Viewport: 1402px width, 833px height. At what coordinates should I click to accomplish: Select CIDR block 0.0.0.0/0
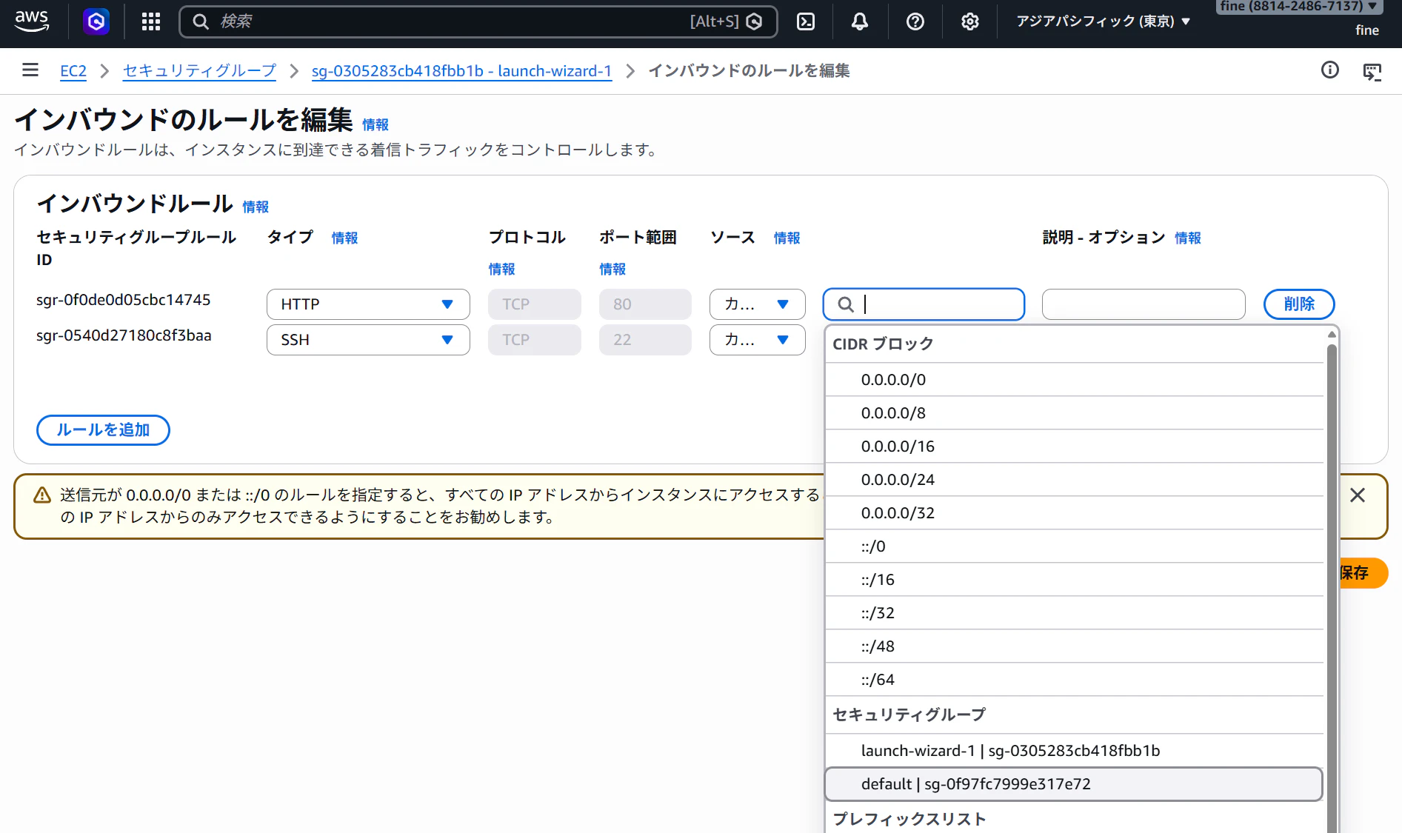[1074, 380]
